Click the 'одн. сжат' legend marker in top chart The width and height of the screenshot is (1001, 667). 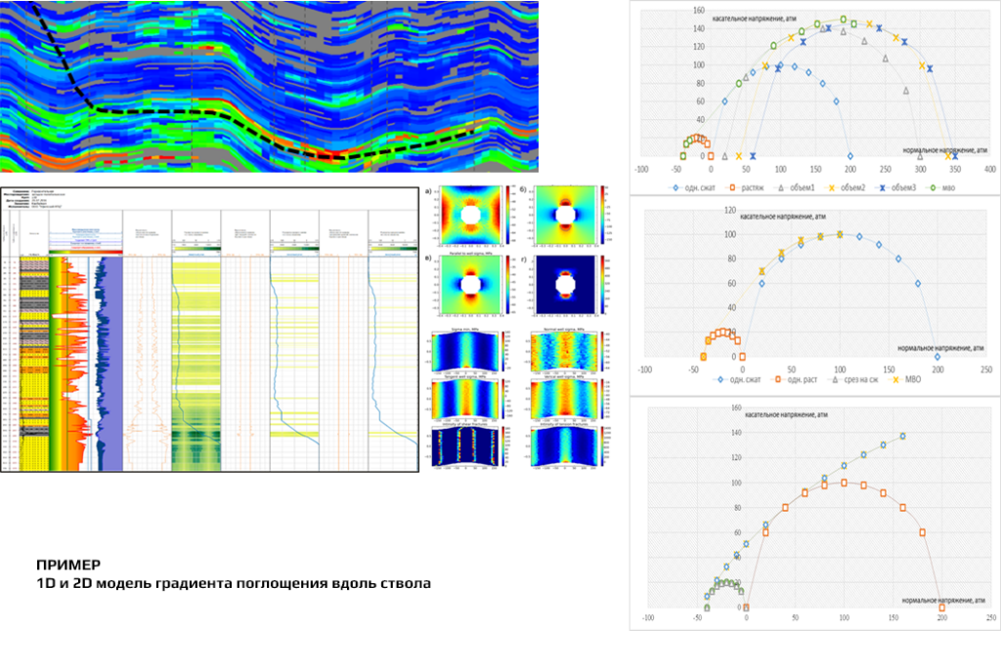point(675,186)
